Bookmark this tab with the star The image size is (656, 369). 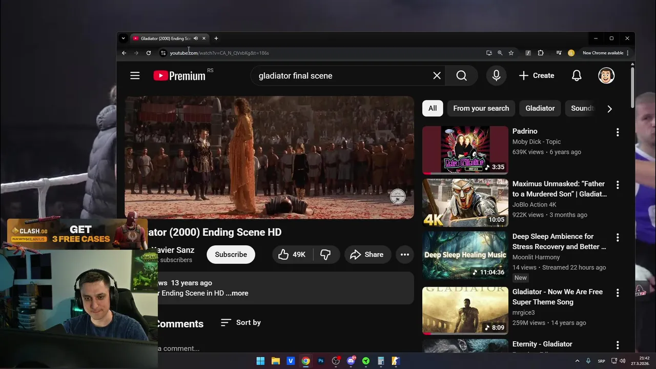[x=511, y=53]
